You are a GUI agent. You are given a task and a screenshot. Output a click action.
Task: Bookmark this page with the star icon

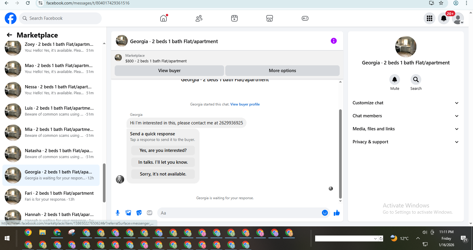[x=441, y=3]
